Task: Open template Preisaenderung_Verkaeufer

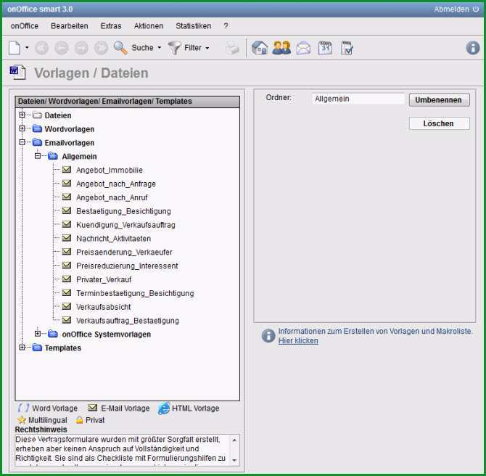Action: [x=124, y=252]
